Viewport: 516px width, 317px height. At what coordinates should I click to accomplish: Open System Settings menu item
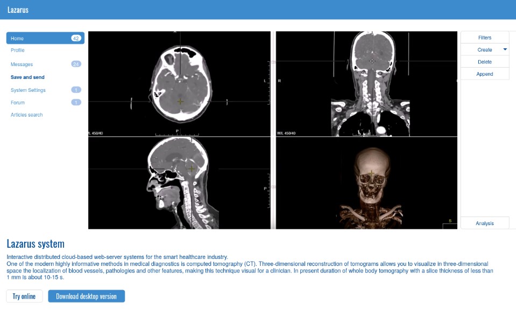click(28, 90)
